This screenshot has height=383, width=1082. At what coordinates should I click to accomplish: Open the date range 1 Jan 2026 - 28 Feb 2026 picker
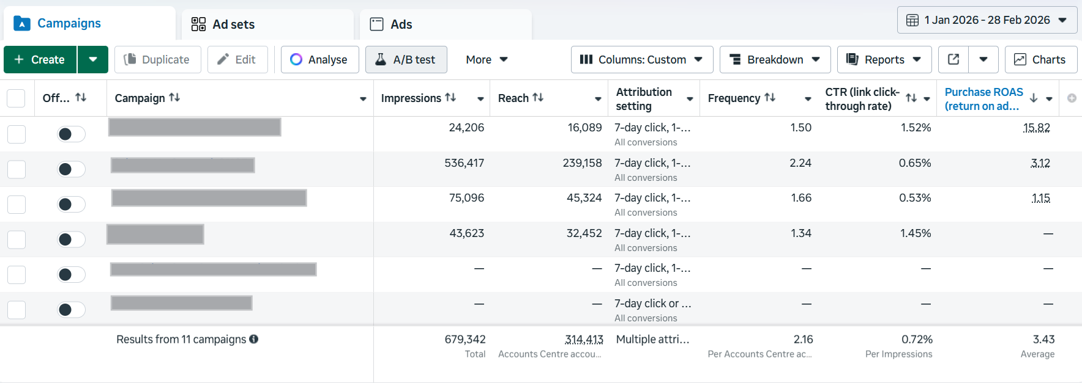click(987, 20)
